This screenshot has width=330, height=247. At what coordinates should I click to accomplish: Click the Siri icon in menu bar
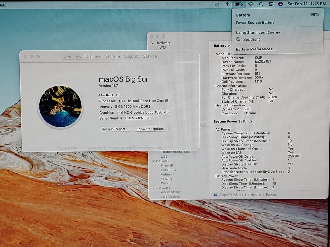point(281,4)
